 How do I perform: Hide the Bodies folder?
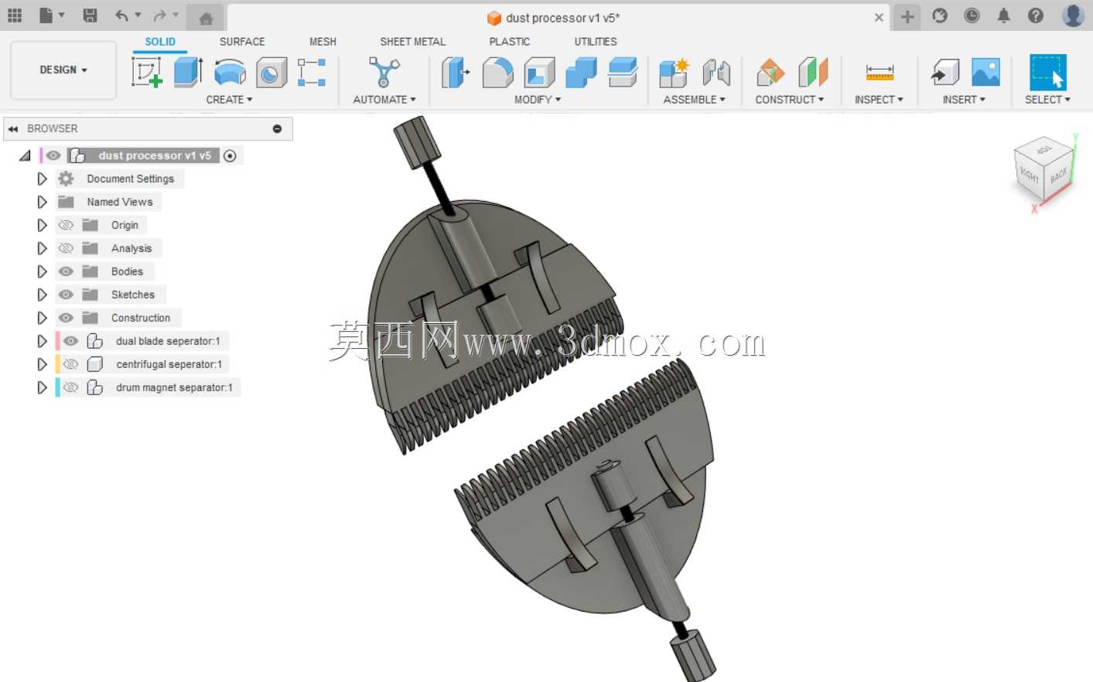tap(67, 271)
